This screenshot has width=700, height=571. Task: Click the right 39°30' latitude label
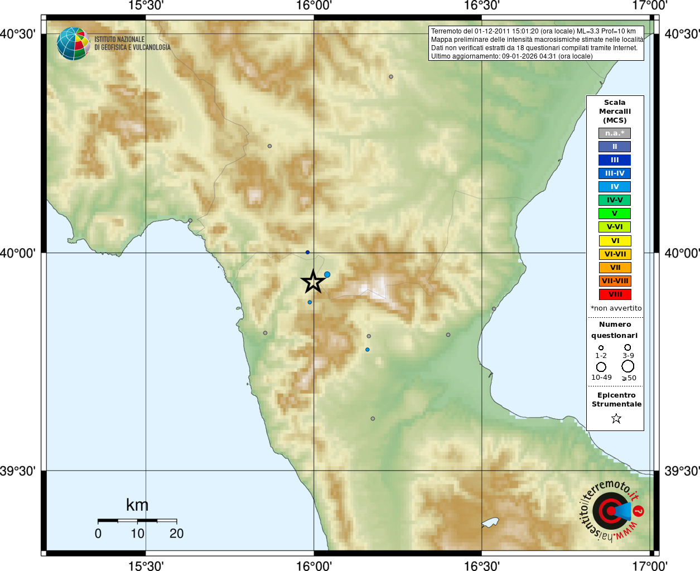coord(682,471)
